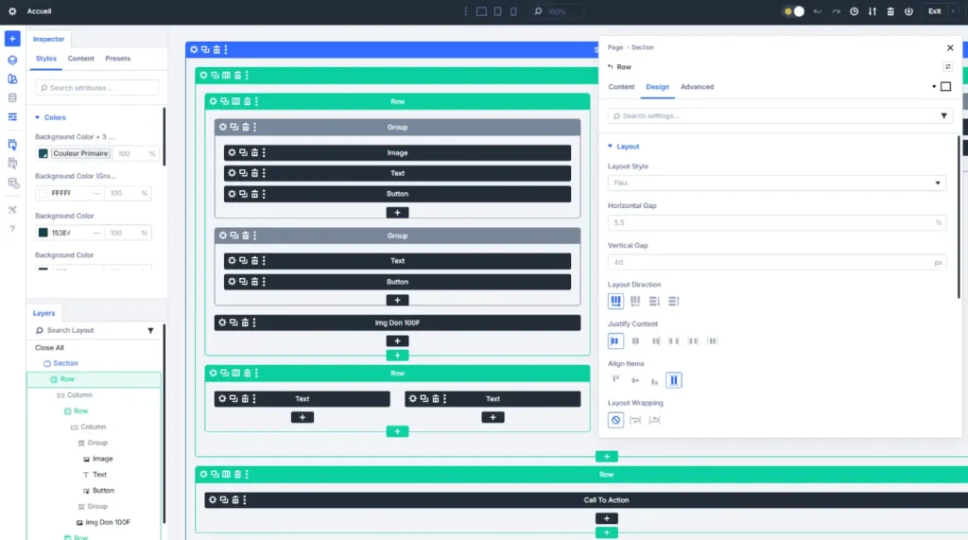968x540 pixels.
Task: Select fourth Layout Direction option
Action: (673, 301)
